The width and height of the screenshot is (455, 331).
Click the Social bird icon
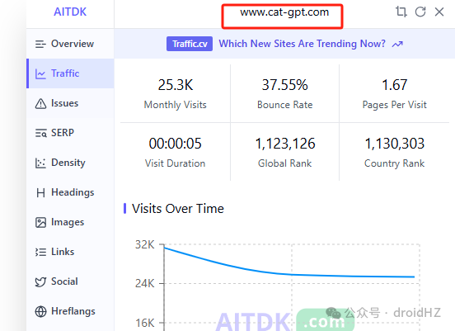(40, 281)
